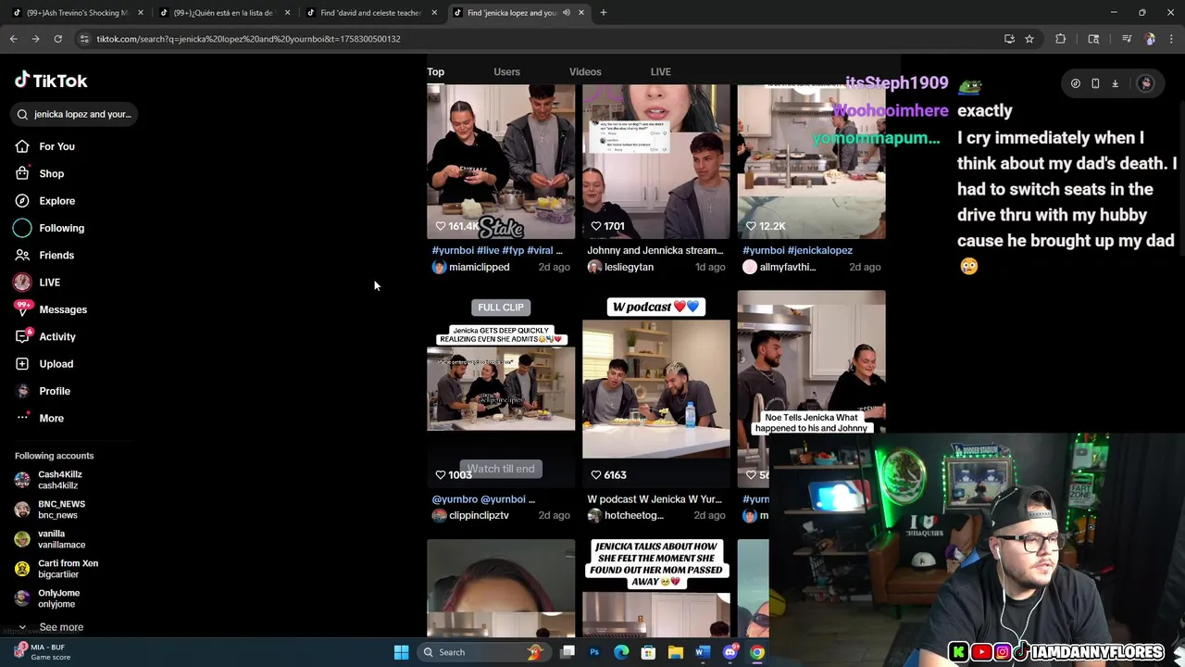Switch to the LIVE results tab

coord(660,71)
